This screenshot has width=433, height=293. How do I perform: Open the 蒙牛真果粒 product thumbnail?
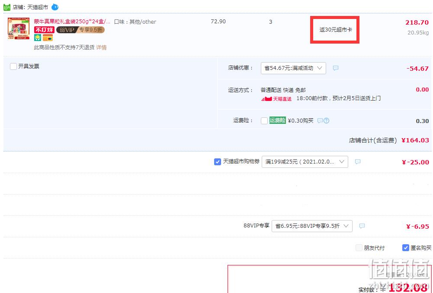tap(19, 28)
